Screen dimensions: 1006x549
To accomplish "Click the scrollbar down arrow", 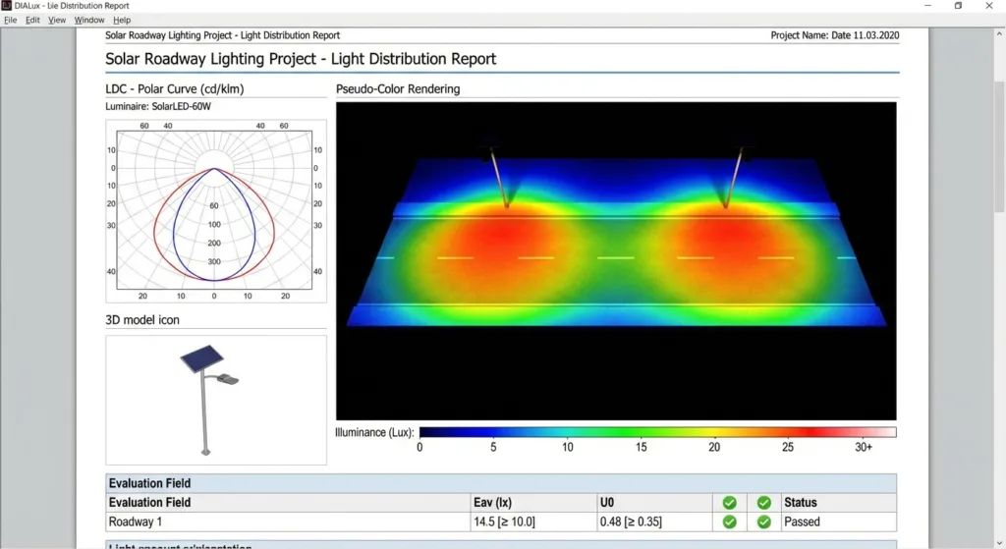I will click(999, 542).
